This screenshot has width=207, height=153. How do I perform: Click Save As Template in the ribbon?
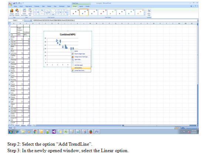[17, 12]
